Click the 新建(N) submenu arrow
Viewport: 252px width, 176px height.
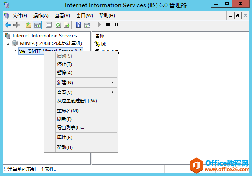[x=113, y=83]
